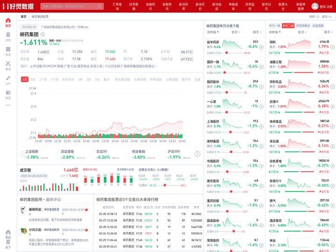Click the 603368.SH stock code badge
Image resolution: width=336 pixels, height=252 pixels.
(29, 27)
